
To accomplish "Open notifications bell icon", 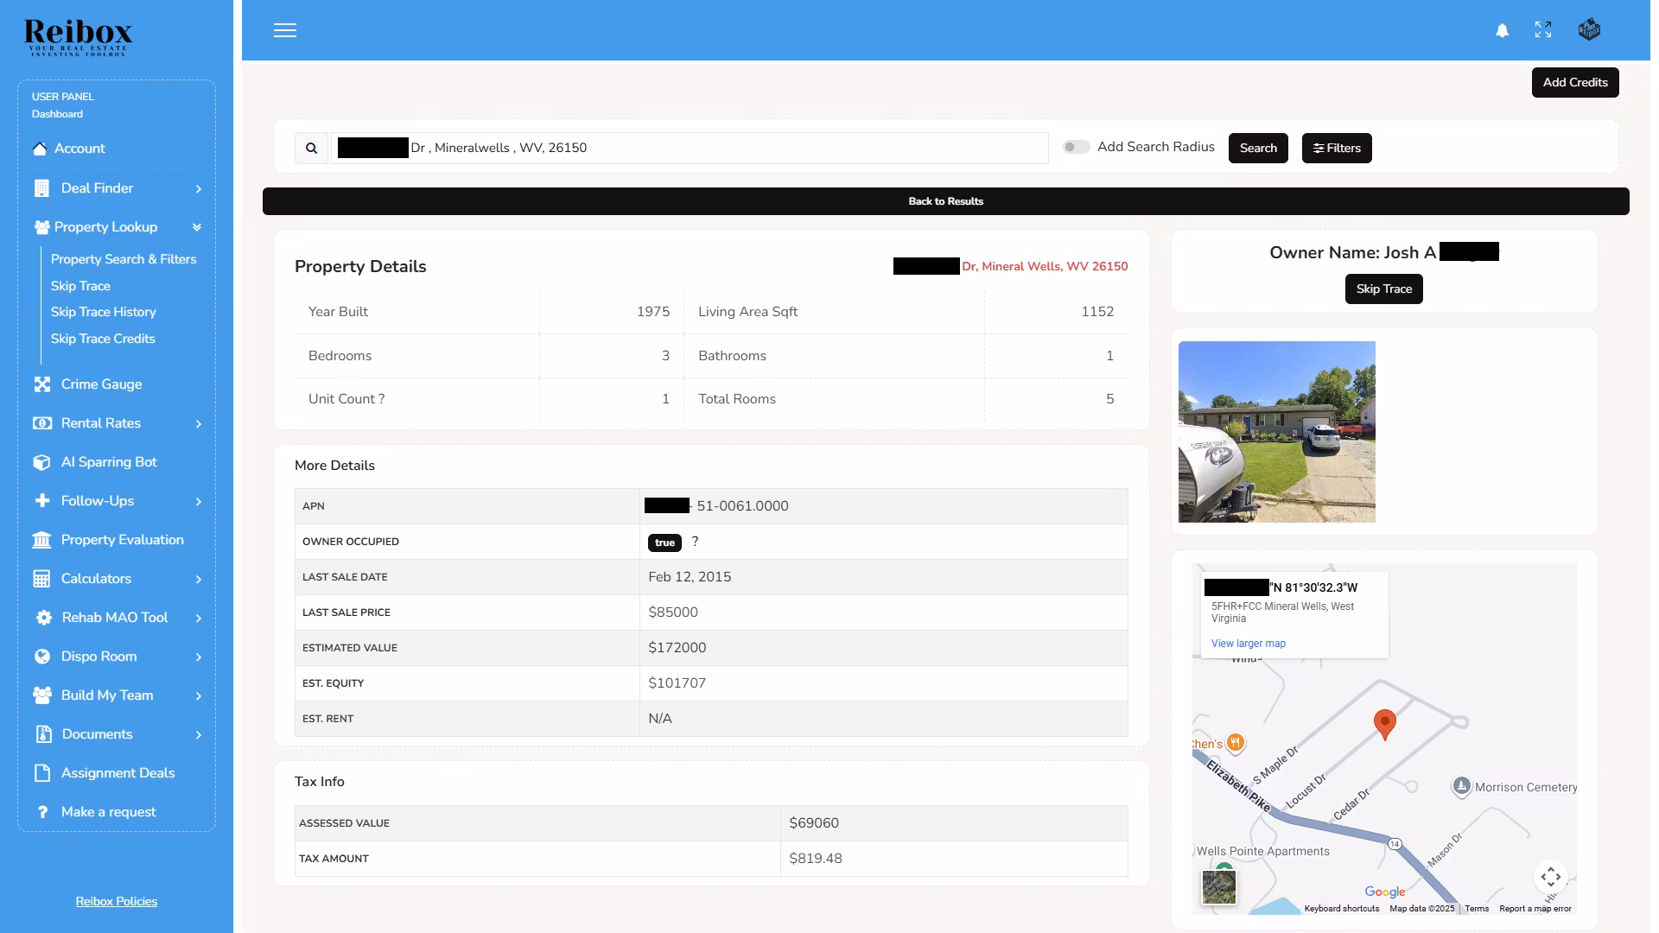I will click(1502, 30).
